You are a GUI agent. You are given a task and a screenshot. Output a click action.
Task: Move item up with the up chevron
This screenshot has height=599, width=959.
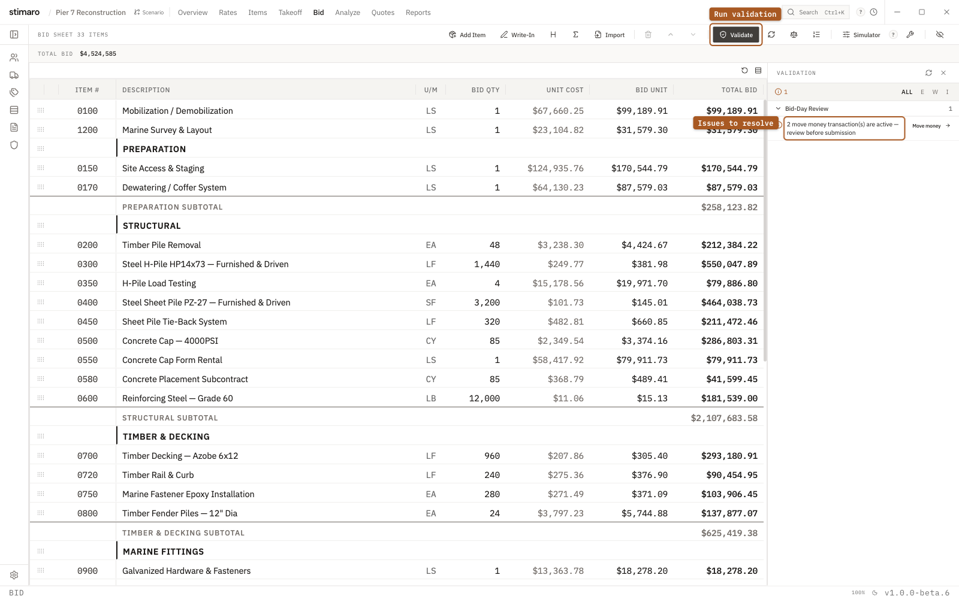pyautogui.click(x=671, y=35)
